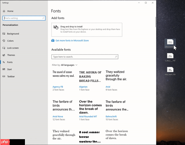185x145 pixels.
Task: Expand the Filter by All languages dropdown
Action: [65, 65]
